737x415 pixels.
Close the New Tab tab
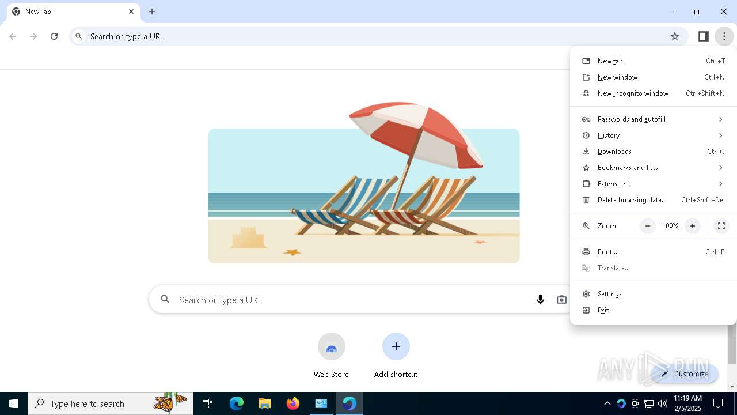pos(131,12)
